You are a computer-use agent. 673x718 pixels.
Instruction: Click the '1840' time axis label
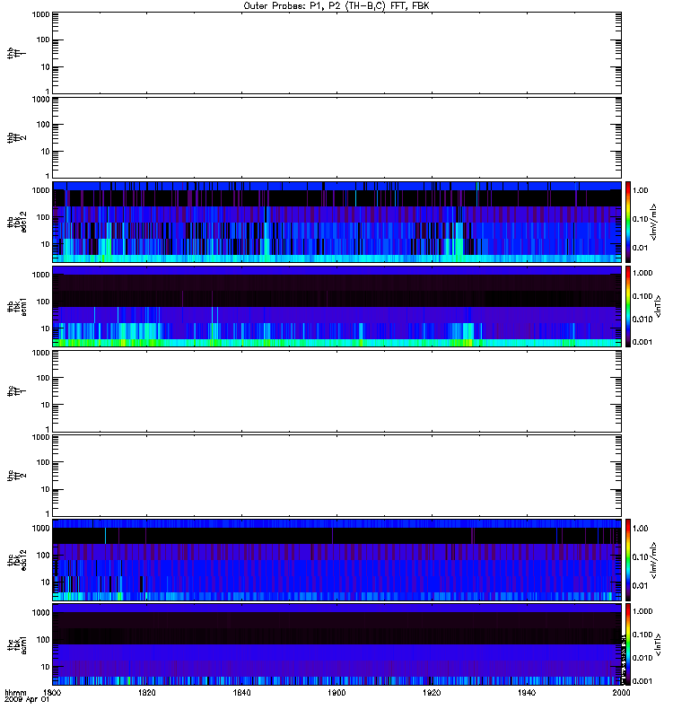[x=241, y=693]
